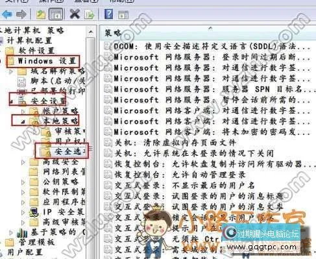Click the Export List toolbar icon
The width and height of the screenshot is (316, 259).
90,14
